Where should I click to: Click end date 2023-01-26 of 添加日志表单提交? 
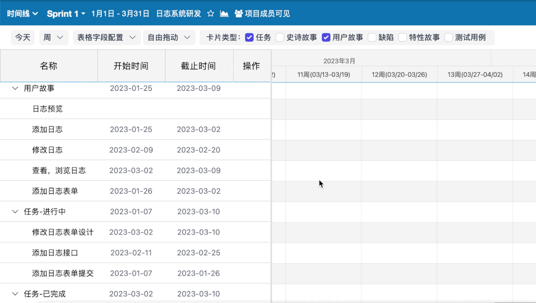[198, 273]
